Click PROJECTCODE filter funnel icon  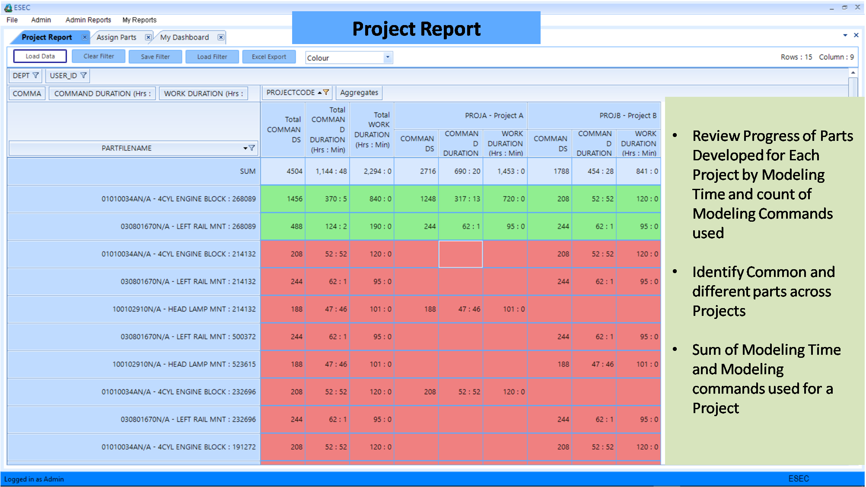point(326,92)
